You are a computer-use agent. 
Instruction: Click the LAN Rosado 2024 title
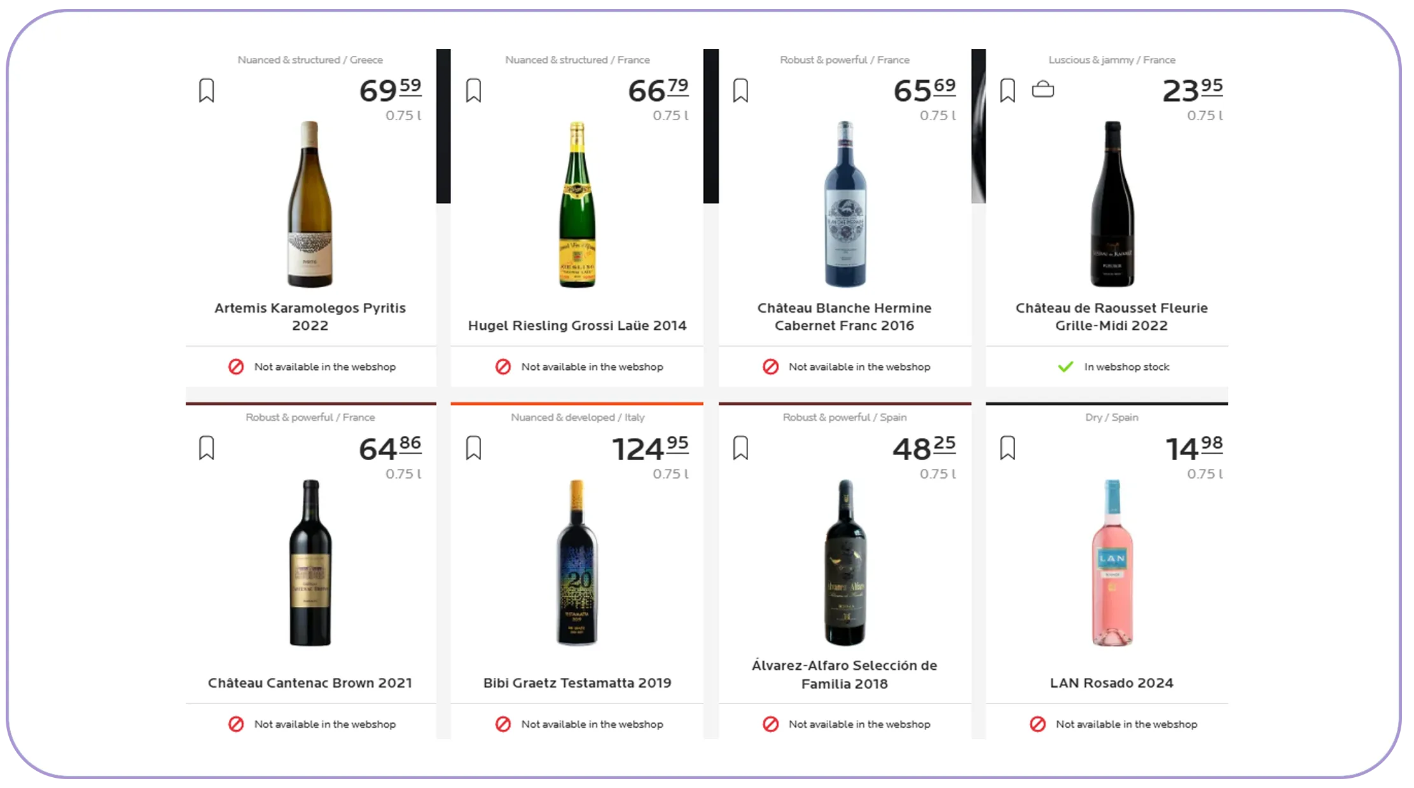coord(1111,683)
